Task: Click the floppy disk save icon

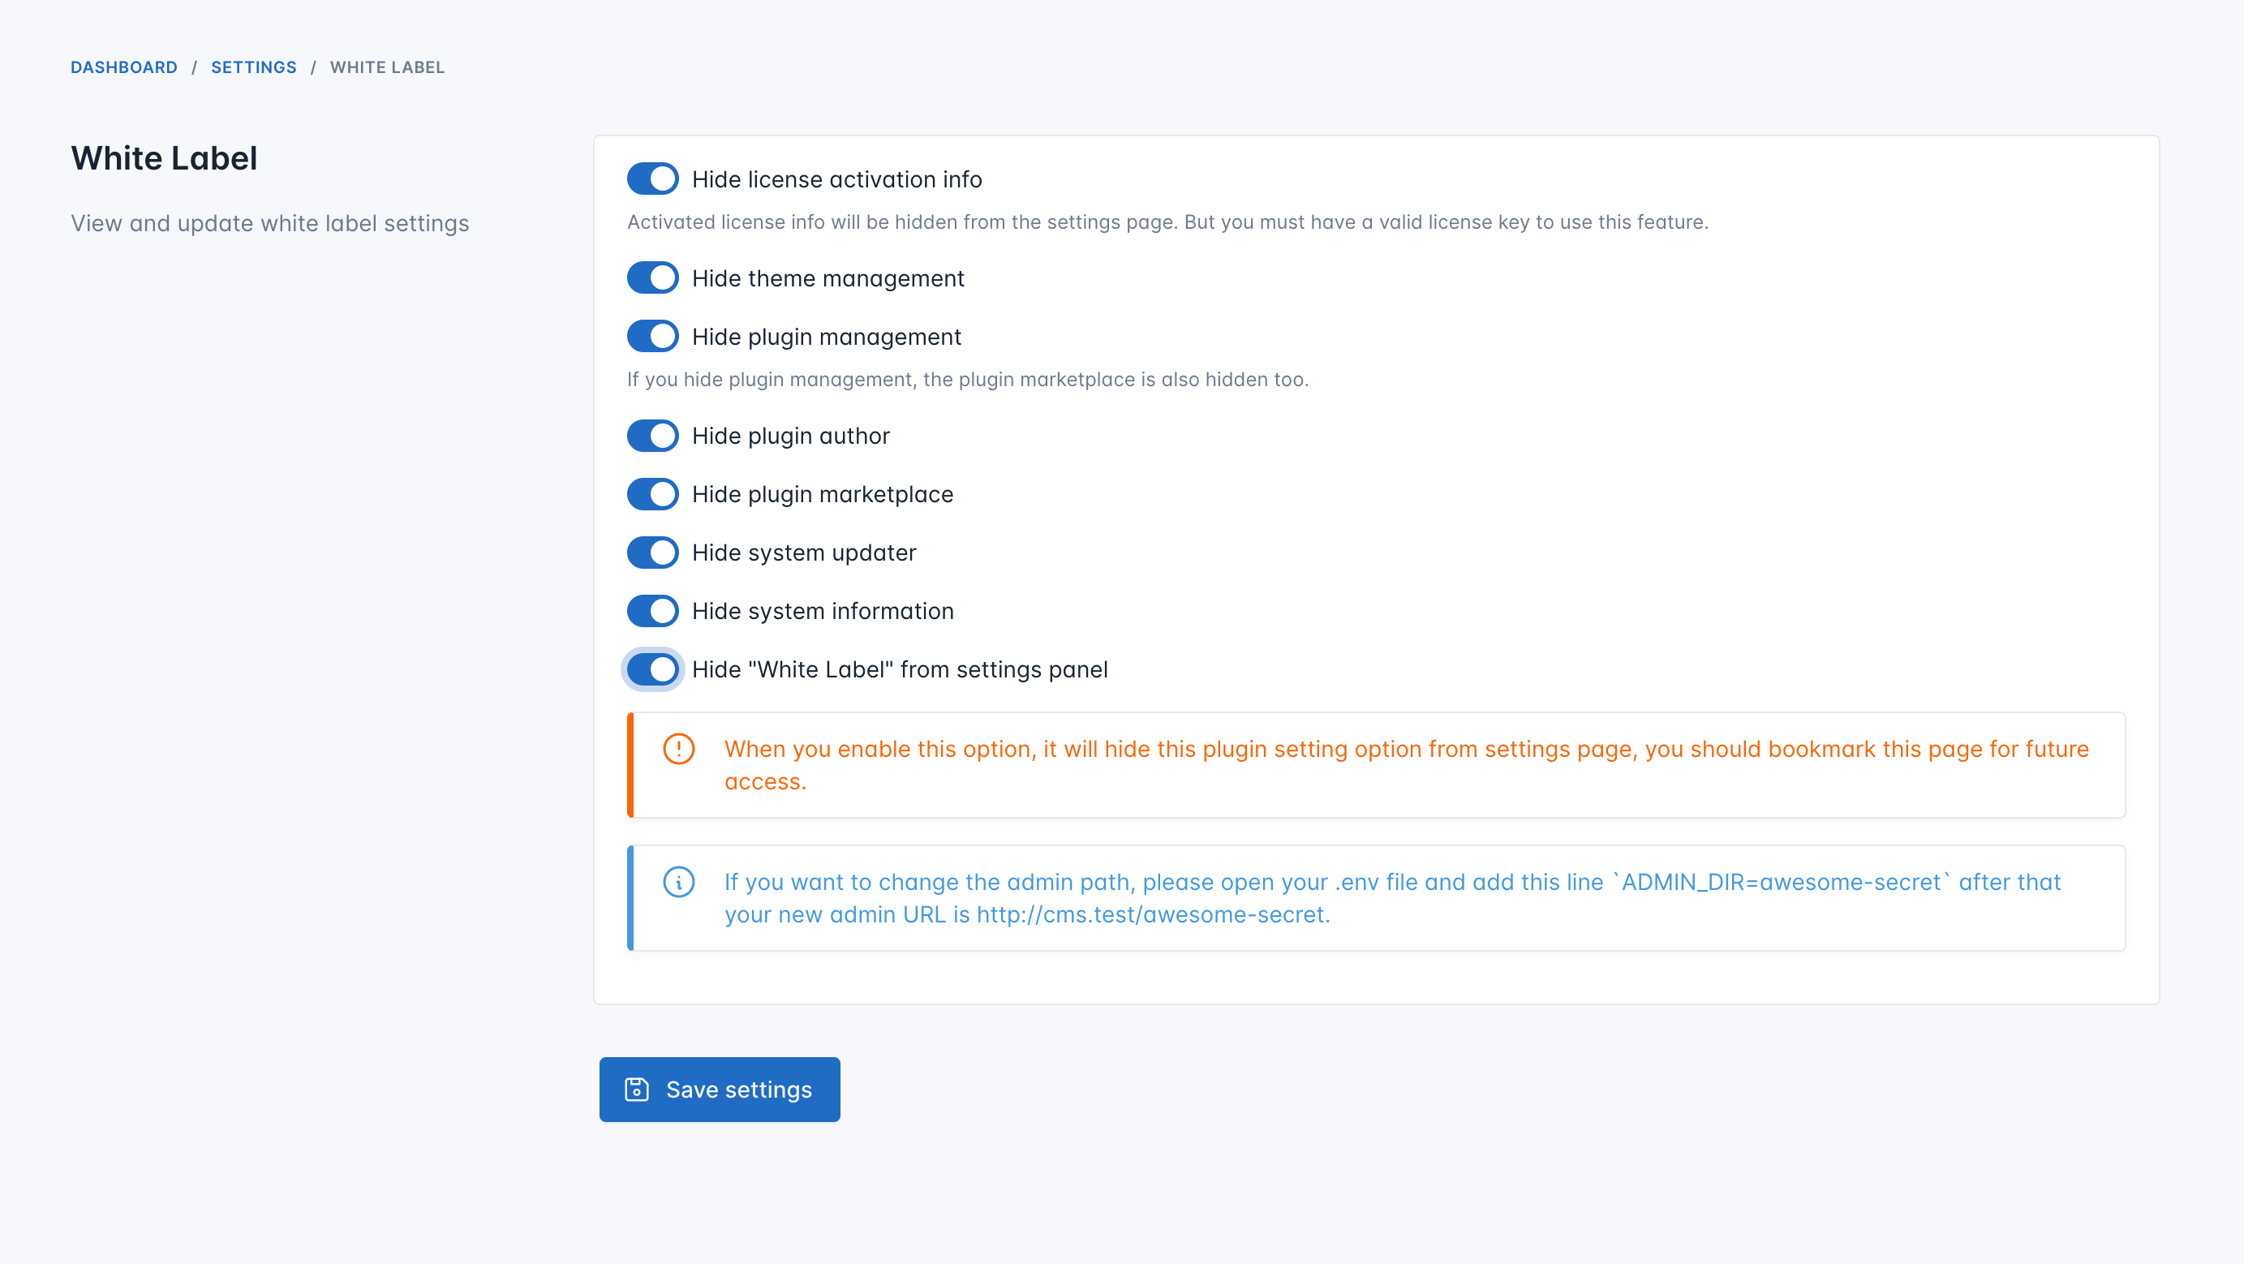Action: (x=637, y=1090)
